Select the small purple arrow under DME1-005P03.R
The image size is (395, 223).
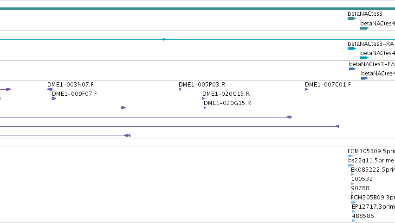(180, 89)
